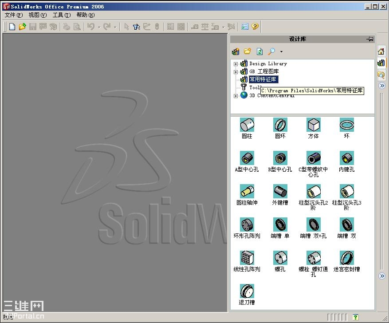Select the 端槽 双 feature thumbnail
This screenshot has width=389, height=323.
[x=346, y=224]
